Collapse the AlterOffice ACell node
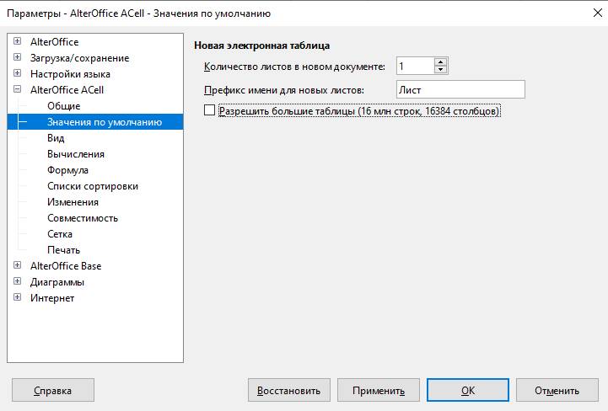The width and height of the screenshot is (608, 411). coord(18,89)
